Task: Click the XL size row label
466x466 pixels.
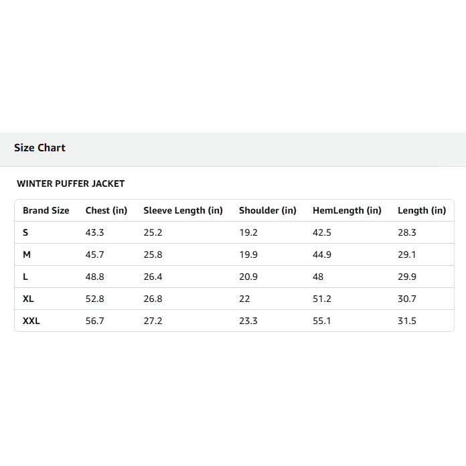Action: pyautogui.click(x=28, y=299)
